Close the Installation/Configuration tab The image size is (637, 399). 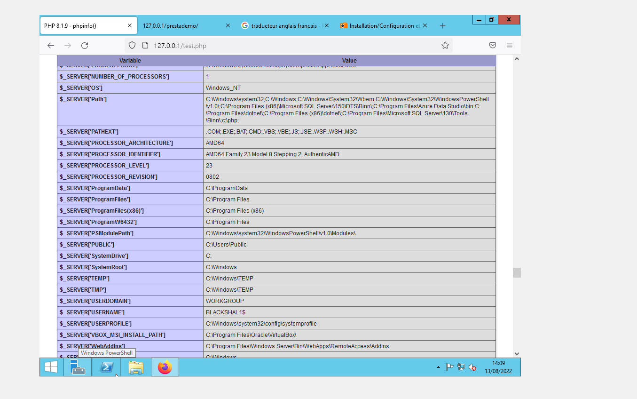pyautogui.click(x=425, y=26)
